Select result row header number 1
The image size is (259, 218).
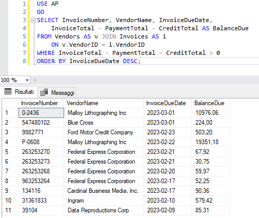pyautogui.click(x=10, y=113)
